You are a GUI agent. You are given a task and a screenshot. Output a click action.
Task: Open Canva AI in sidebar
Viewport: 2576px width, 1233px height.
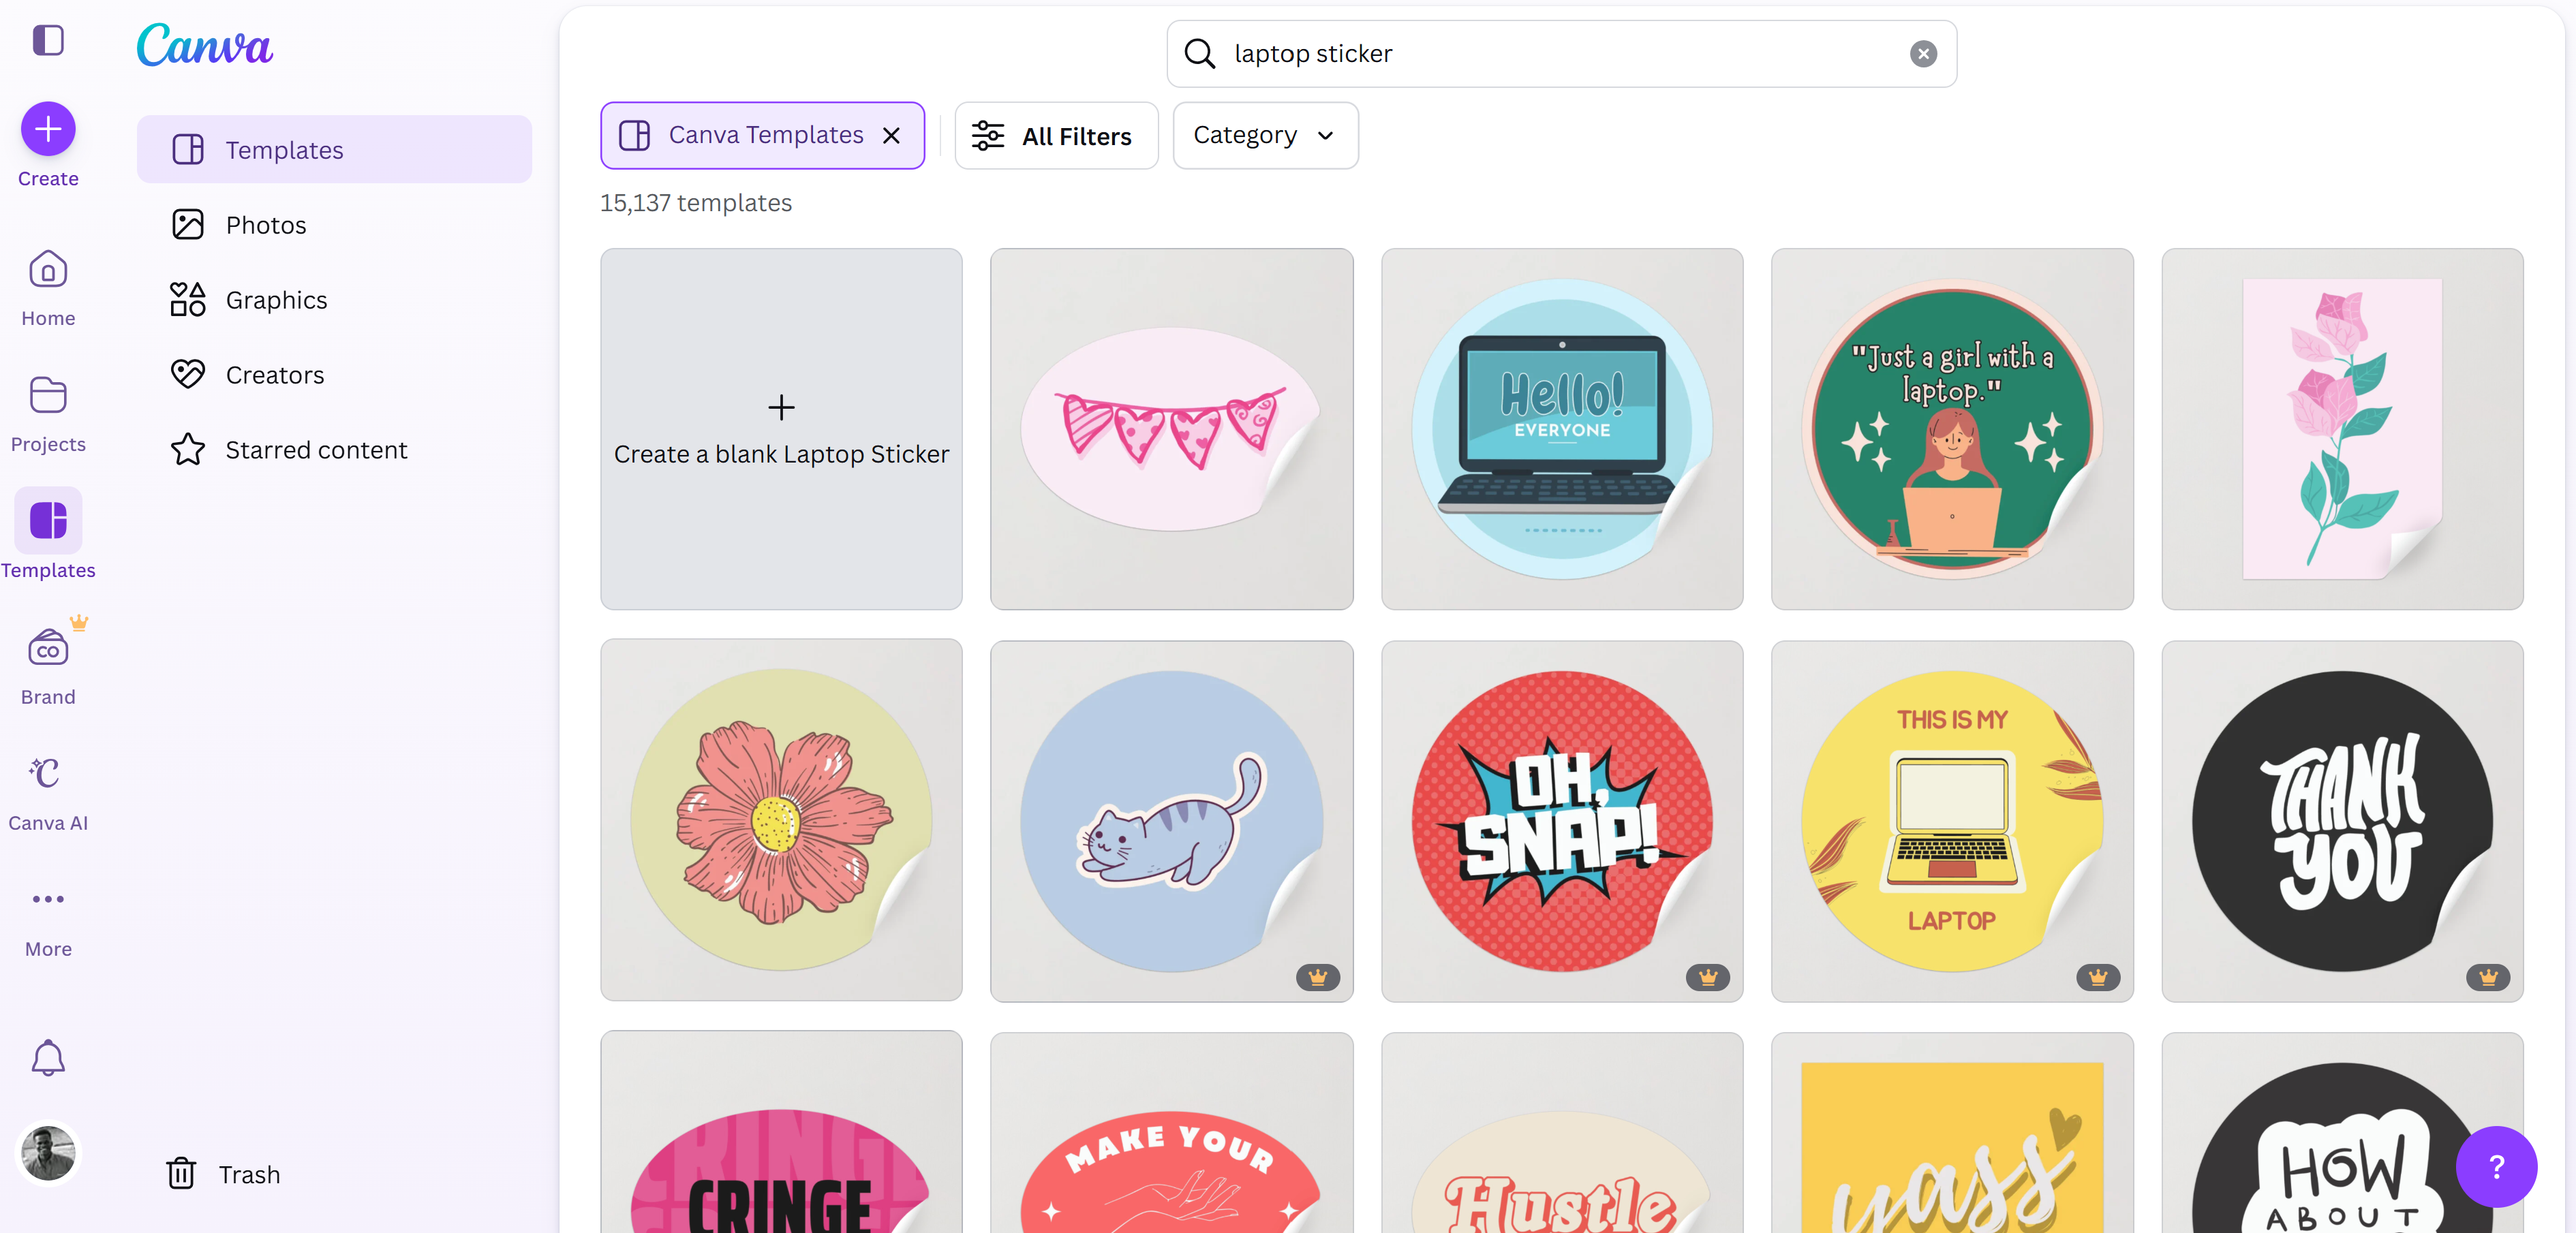point(48,793)
